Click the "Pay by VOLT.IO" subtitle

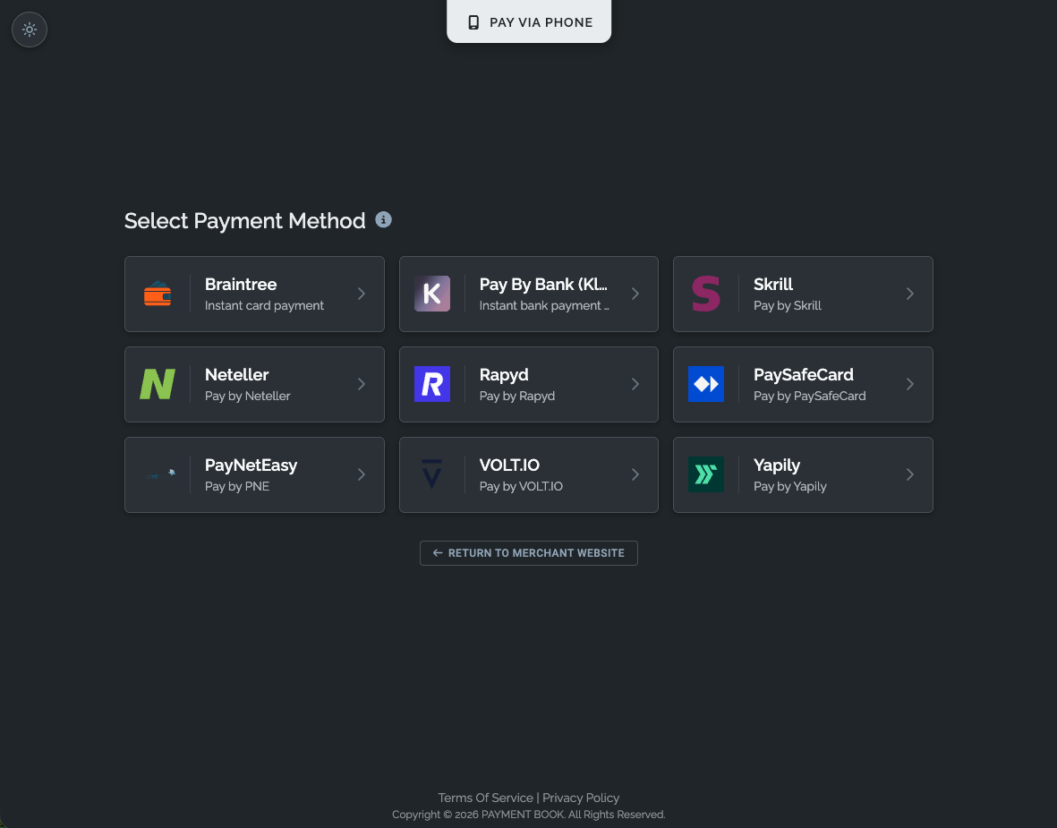tap(521, 486)
